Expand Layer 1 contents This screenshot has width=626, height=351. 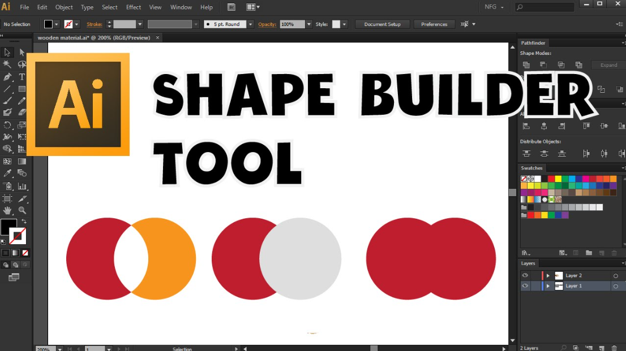pyautogui.click(x=548, y=286)
